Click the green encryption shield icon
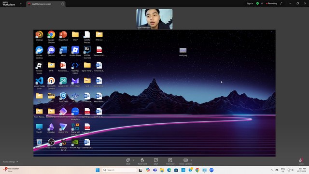Image resolution: width=309 pixels, height=174 pixels. tap(257, 3)
